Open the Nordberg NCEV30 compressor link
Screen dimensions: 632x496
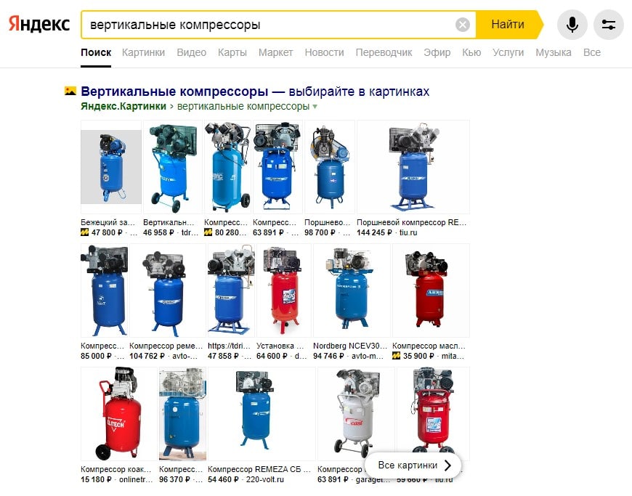point(350,346)
